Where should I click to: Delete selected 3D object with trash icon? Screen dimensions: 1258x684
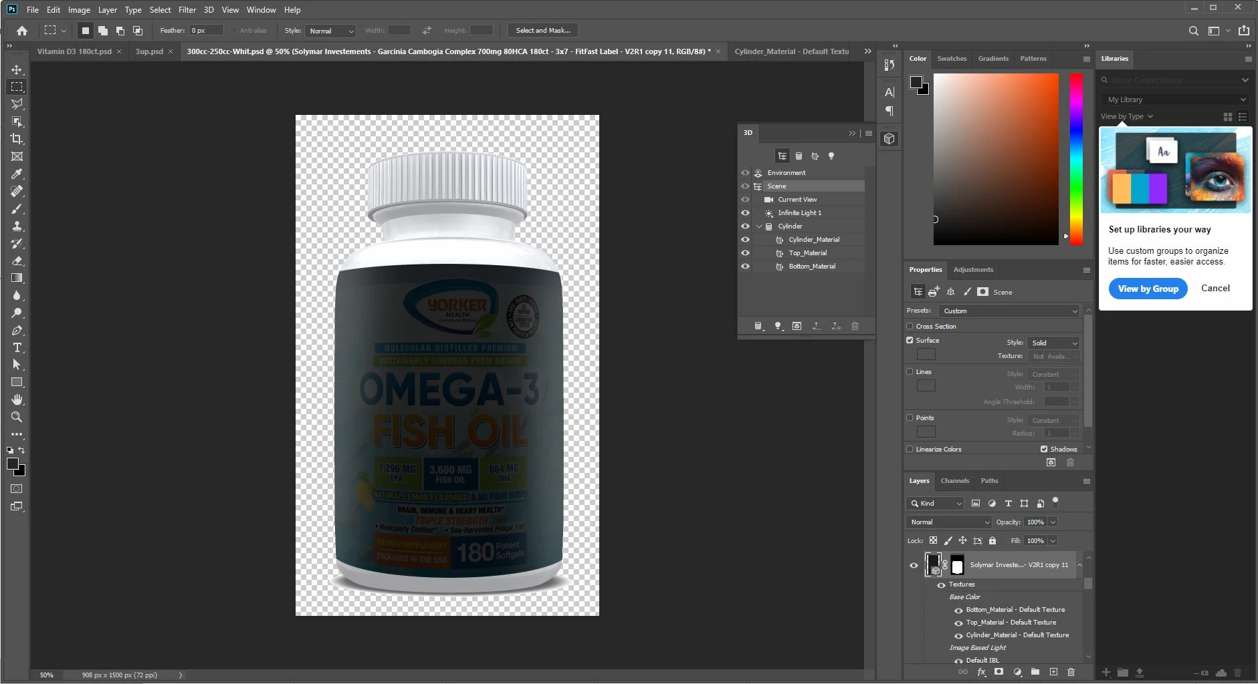[x=855, y=326]
